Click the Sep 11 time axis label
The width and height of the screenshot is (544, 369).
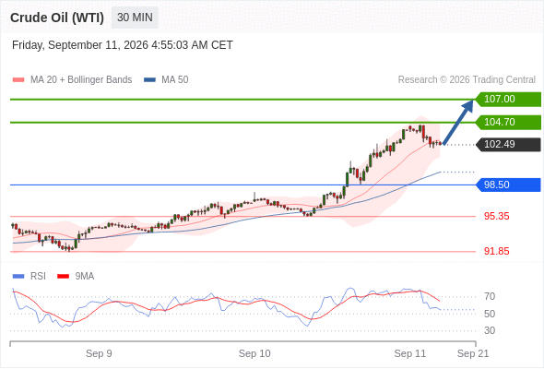tap(410, 353)
